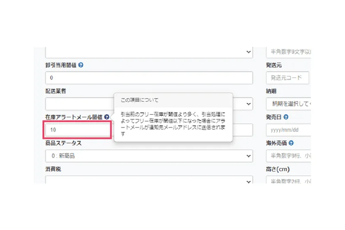Image resolution: width=345 pixels, height=230 pixels.
Task: Click the 商品ステータス label
Action: coord(63,143)
